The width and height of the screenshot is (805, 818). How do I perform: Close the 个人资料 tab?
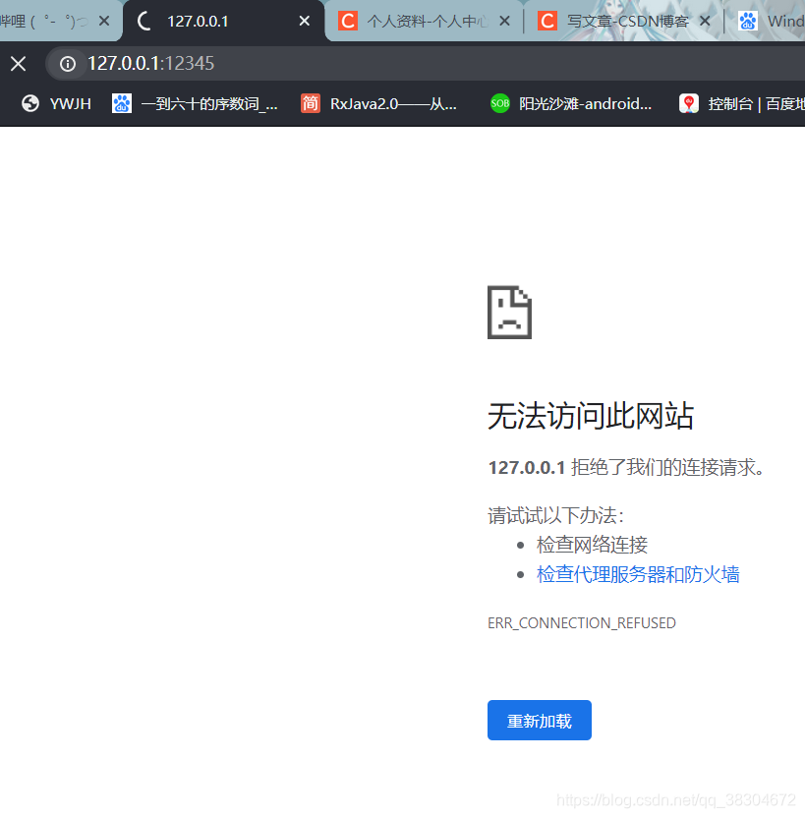pyautogui.click(x=504, y=20)
